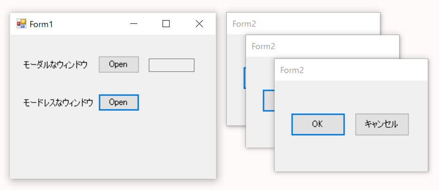Click キャンセル in the frontmost Form2 window
Viewport: 439px width, 190px height.
382,124
